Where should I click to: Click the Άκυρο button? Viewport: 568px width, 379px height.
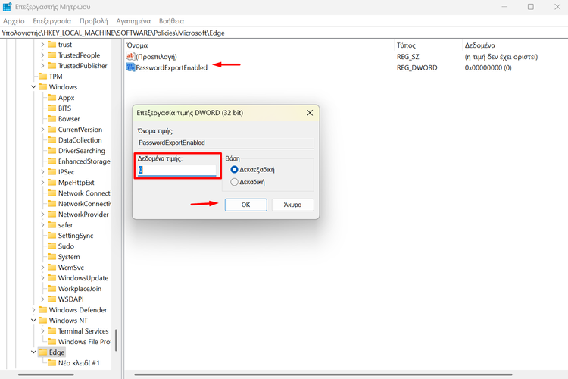292,205
